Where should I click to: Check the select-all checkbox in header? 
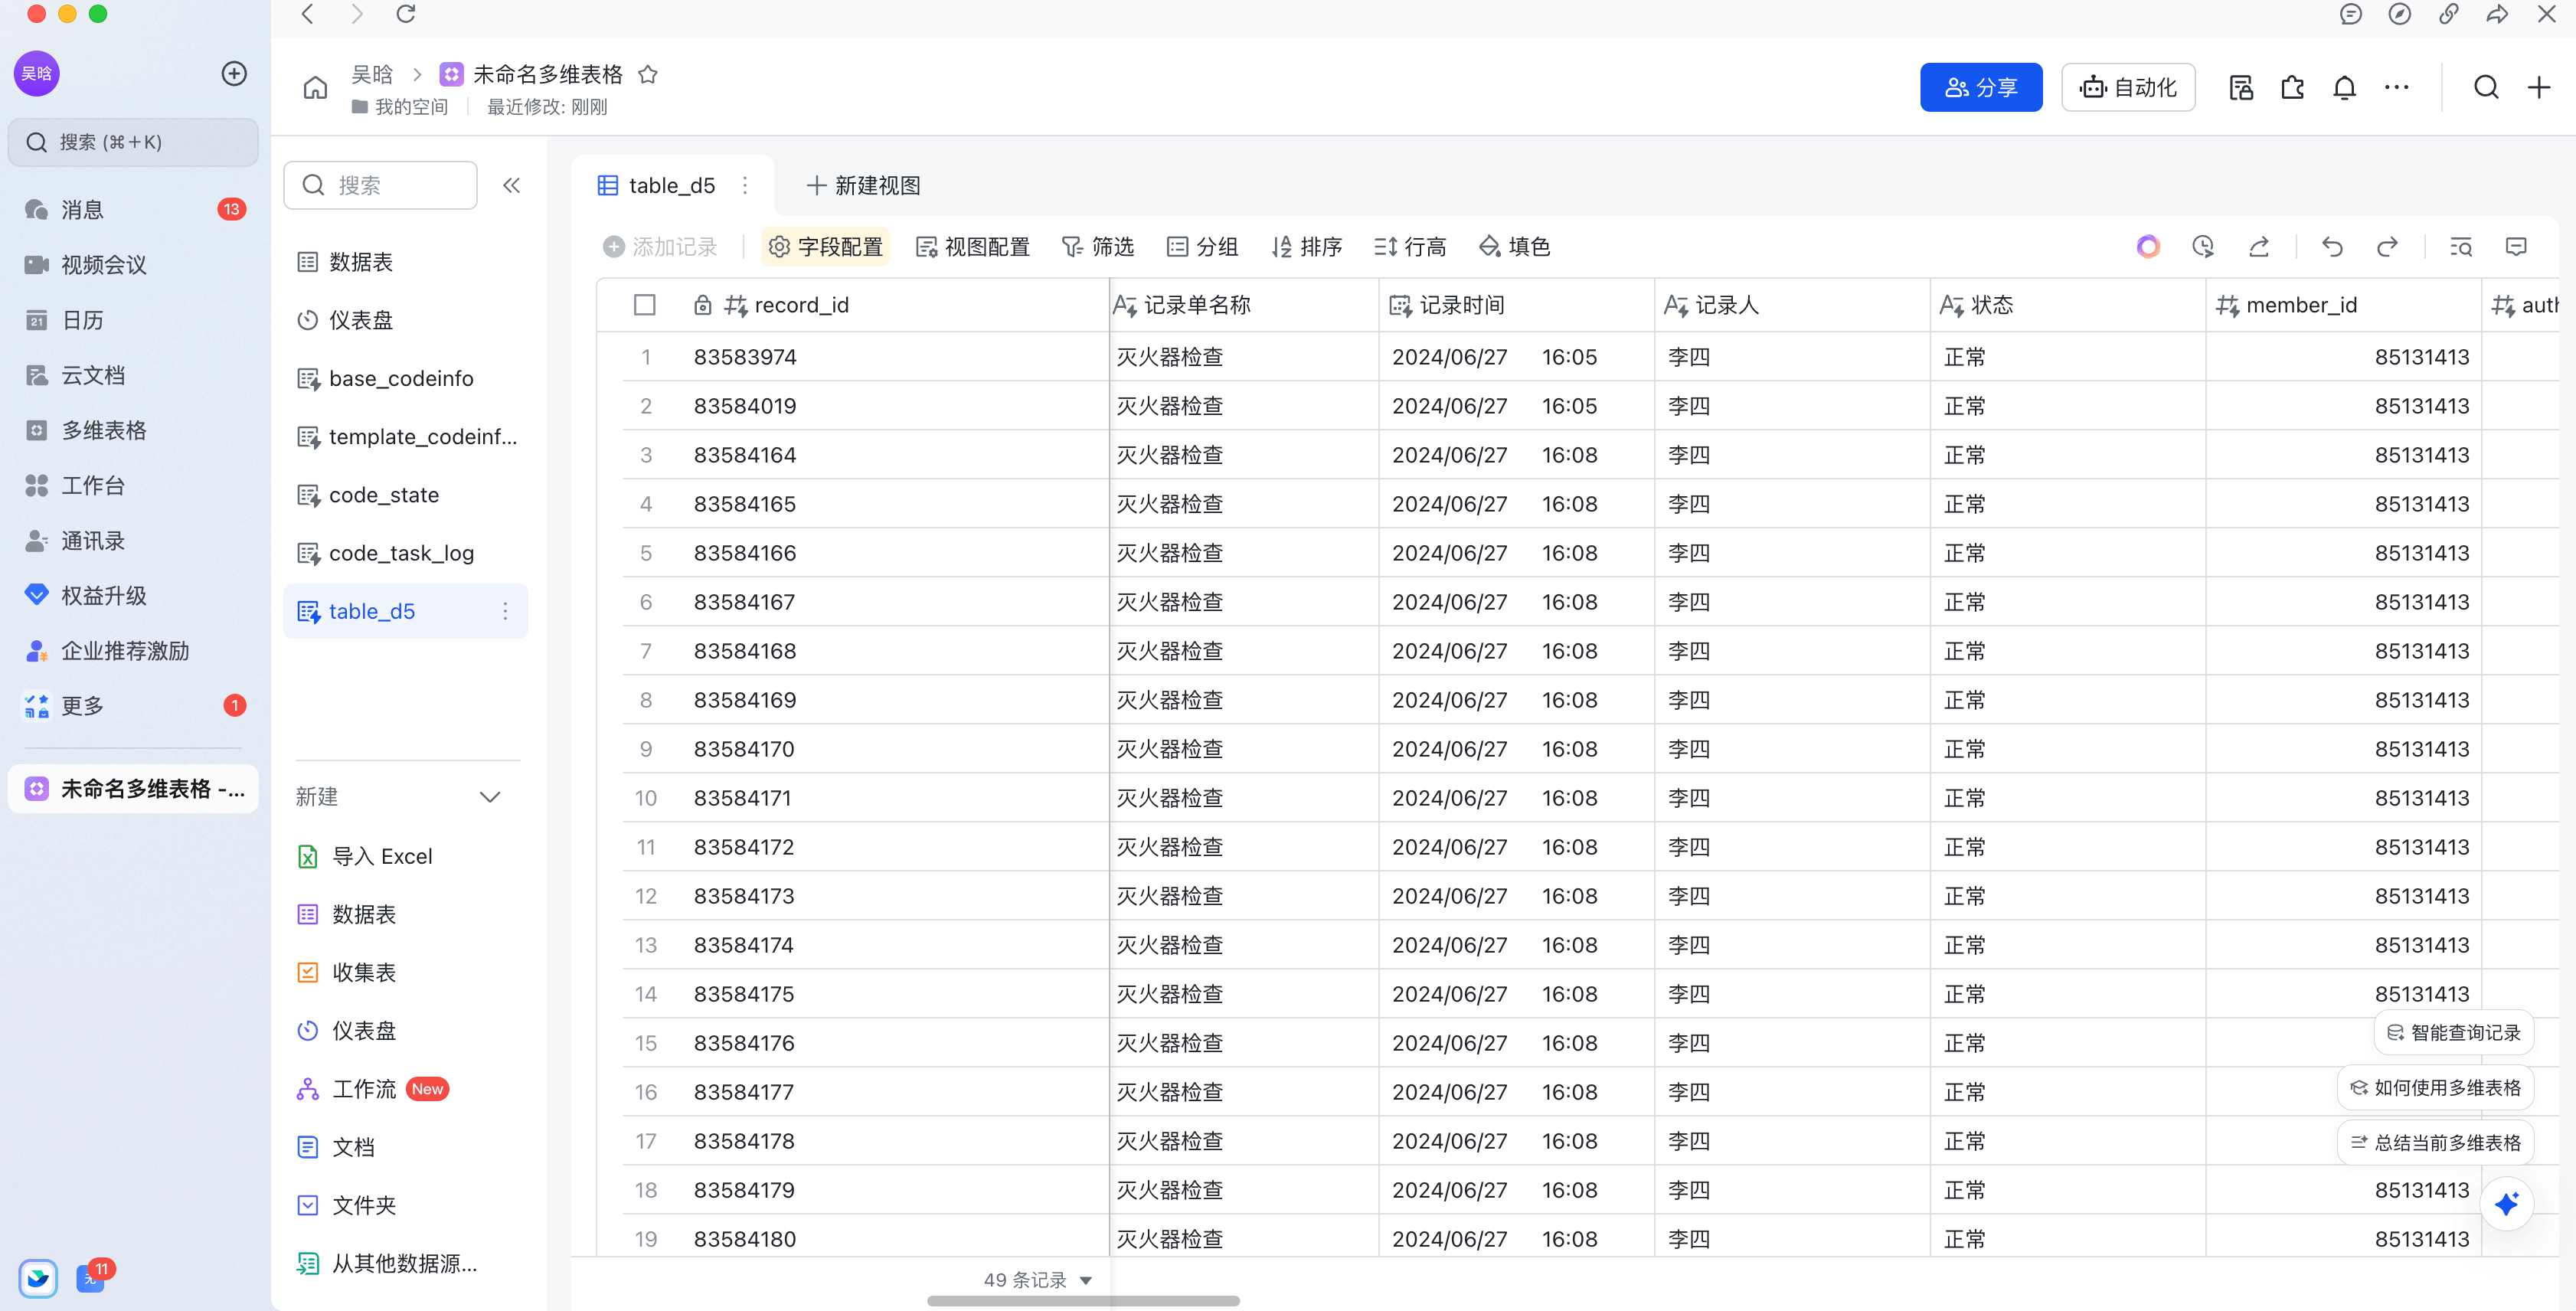point(645,305)
